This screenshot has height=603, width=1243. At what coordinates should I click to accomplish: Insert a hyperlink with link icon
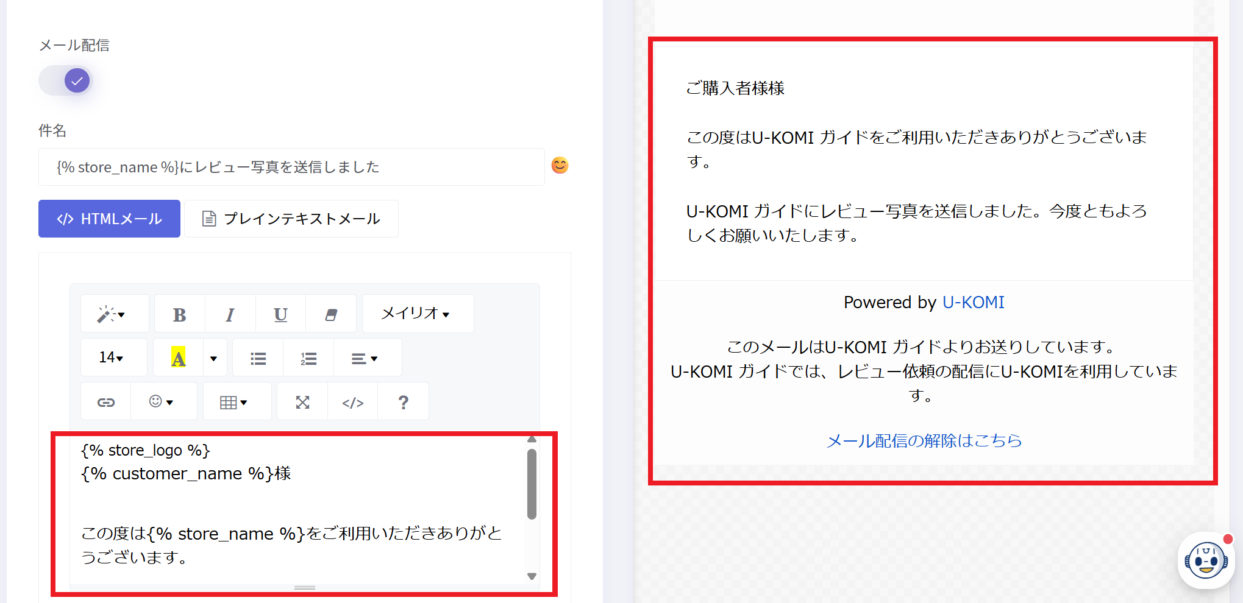point(106,402)
